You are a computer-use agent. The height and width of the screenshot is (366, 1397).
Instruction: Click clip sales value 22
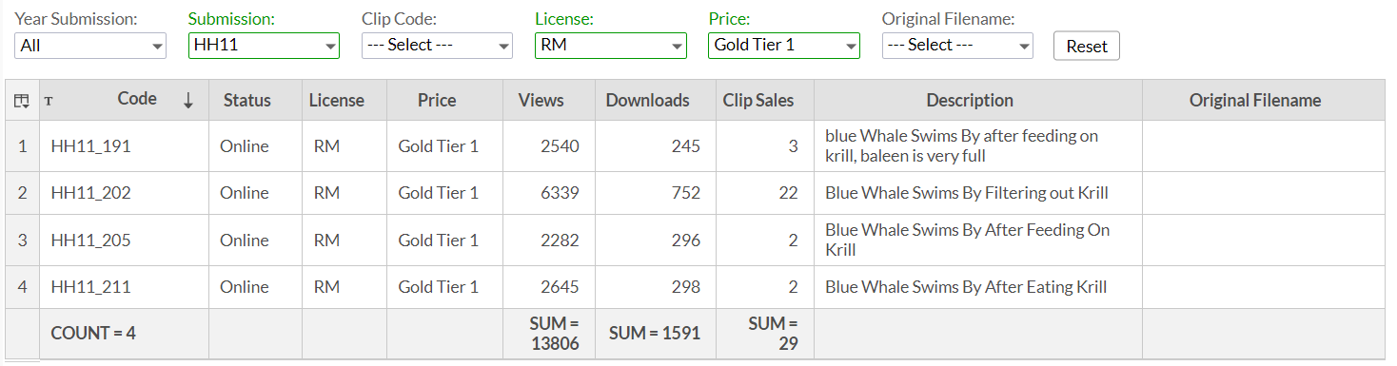788,193
